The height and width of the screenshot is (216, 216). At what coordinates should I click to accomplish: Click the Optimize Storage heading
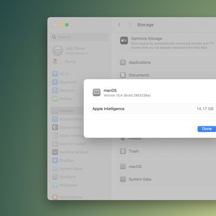click(x=146, y=38)
